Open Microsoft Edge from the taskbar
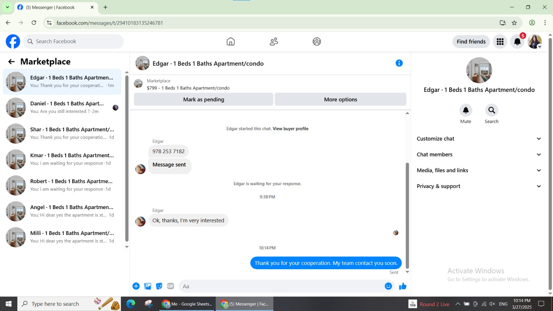 pyautogui.click(x=131, y=304)
